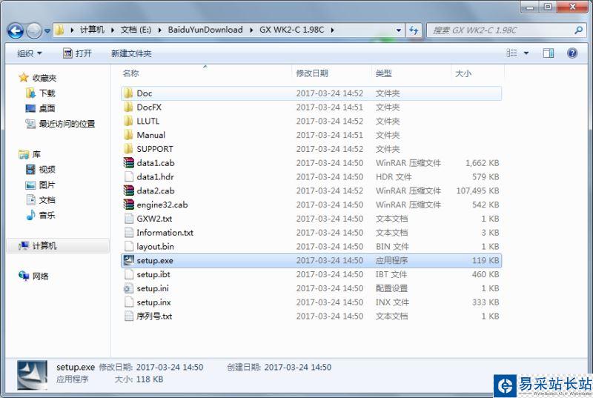Click the setup.inx file icon
The height and width of the screenshot is (398, 593).
[128, 302]
